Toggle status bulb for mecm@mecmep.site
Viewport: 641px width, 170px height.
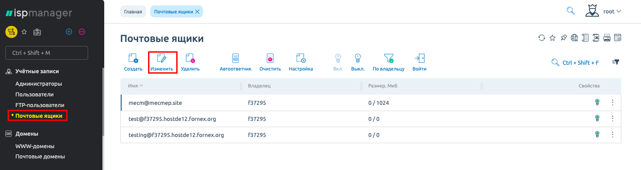pos(597,102)
